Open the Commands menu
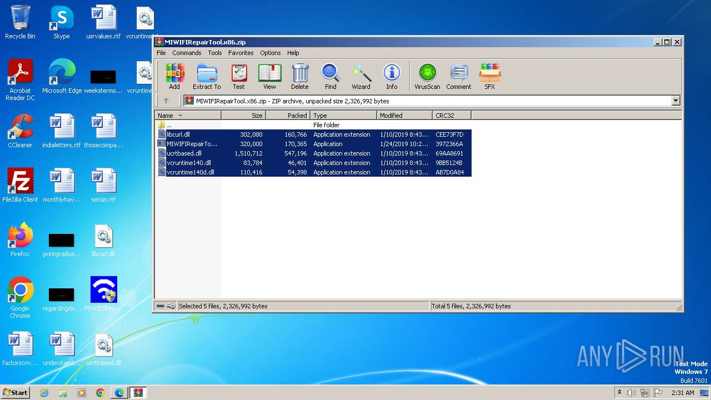This screenshot has height=400, width=711. [187, 53]
